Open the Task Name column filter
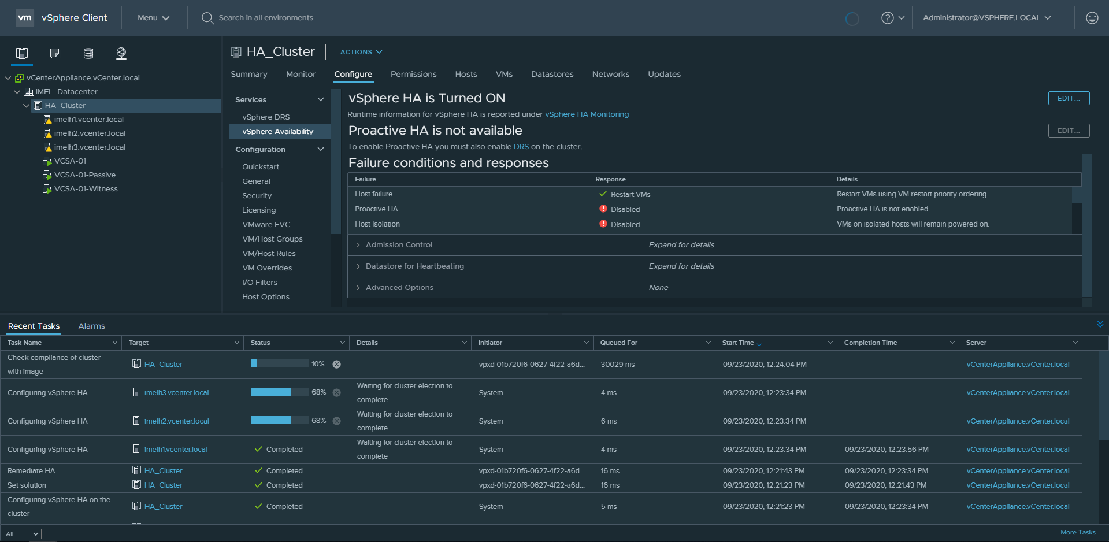The width and height of the screenshot is (1109, 542). 114,343
